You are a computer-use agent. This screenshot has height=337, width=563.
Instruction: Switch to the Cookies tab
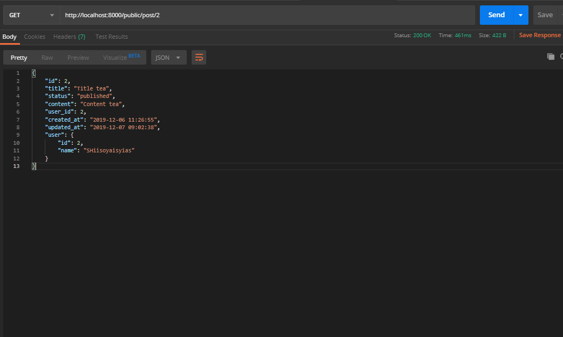pyautogui.click(x=35, y=37)
